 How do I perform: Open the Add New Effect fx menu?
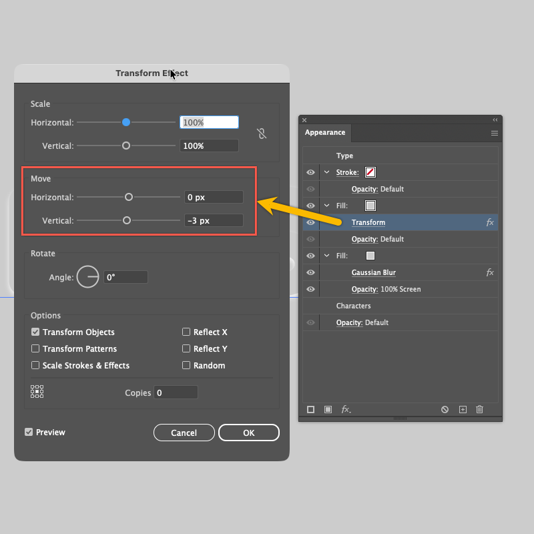(346, 409)
